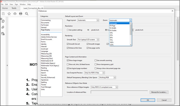Open the Edit menu

pos(6,4)
